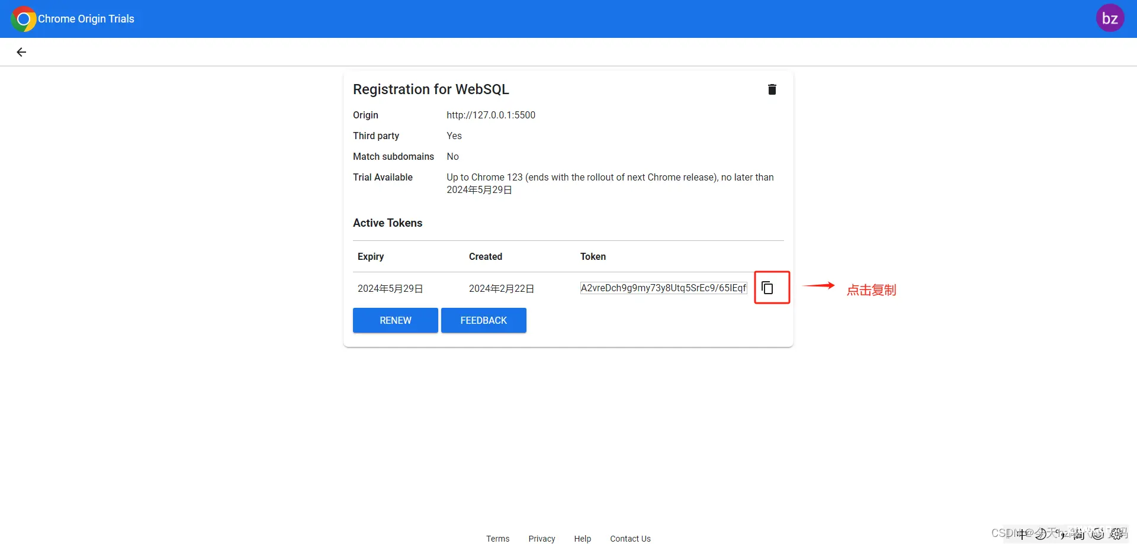Click the FEEDBACK button

pyautogui.click(x=484, y=320)
